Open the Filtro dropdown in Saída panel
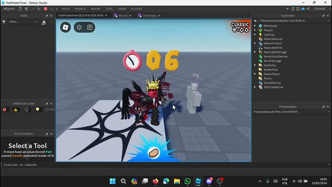This screenshot has width=332, height=187. (23, 22)
